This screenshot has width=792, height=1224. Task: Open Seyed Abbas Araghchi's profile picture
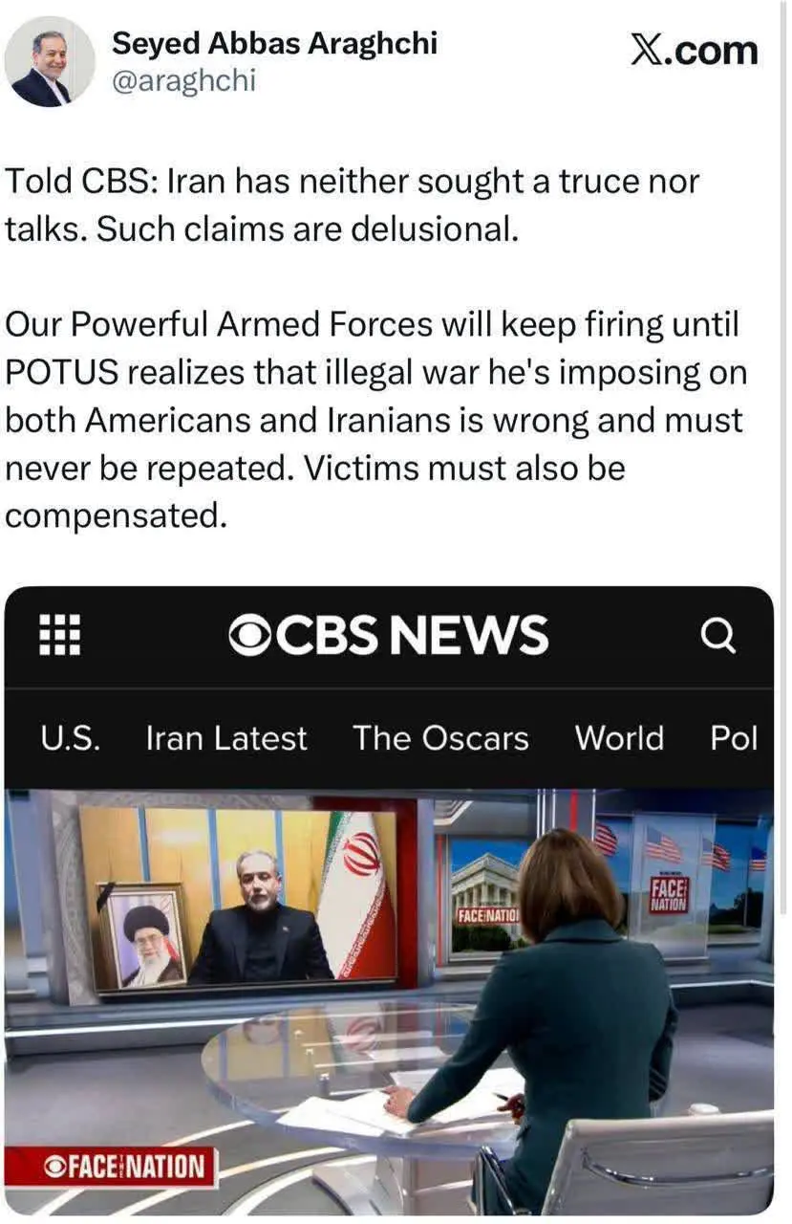tap(50, 62)
